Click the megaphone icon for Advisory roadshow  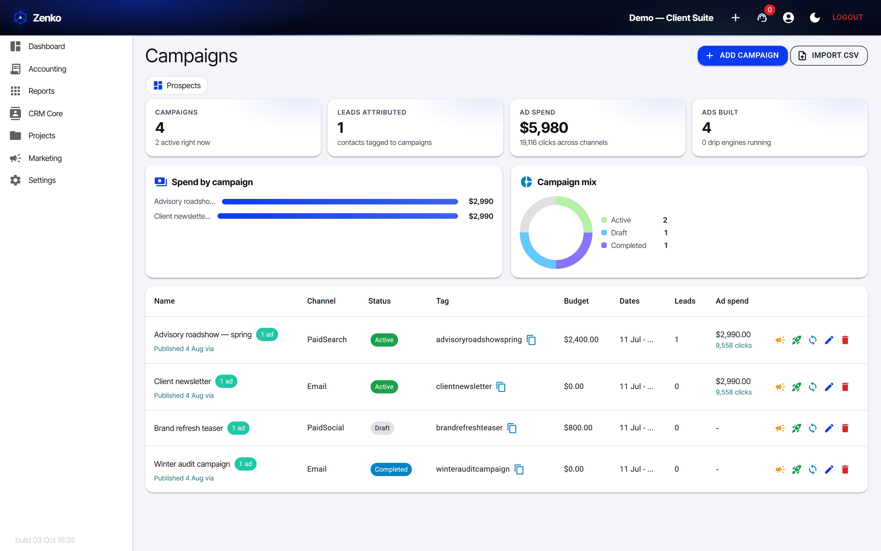pos(780,340)
